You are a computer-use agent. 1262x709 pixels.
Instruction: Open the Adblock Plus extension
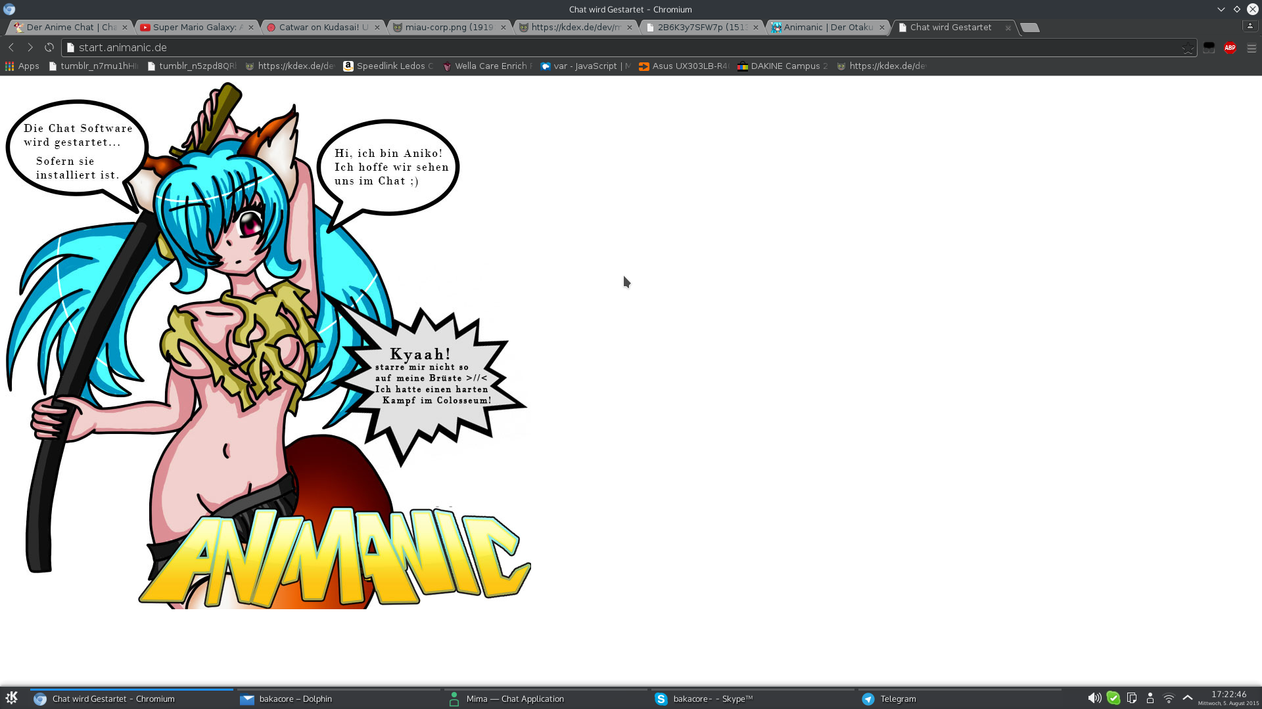(1230, 48)
